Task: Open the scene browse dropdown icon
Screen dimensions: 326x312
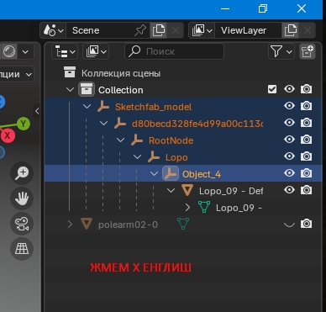Action: [54, 30]
